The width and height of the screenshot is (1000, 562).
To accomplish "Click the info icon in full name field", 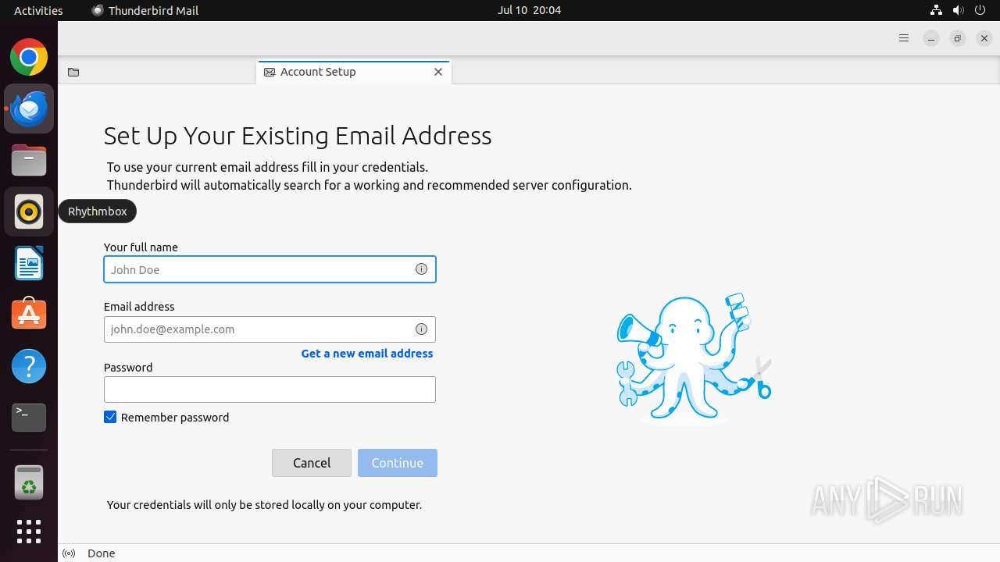I will coord(421,269).
